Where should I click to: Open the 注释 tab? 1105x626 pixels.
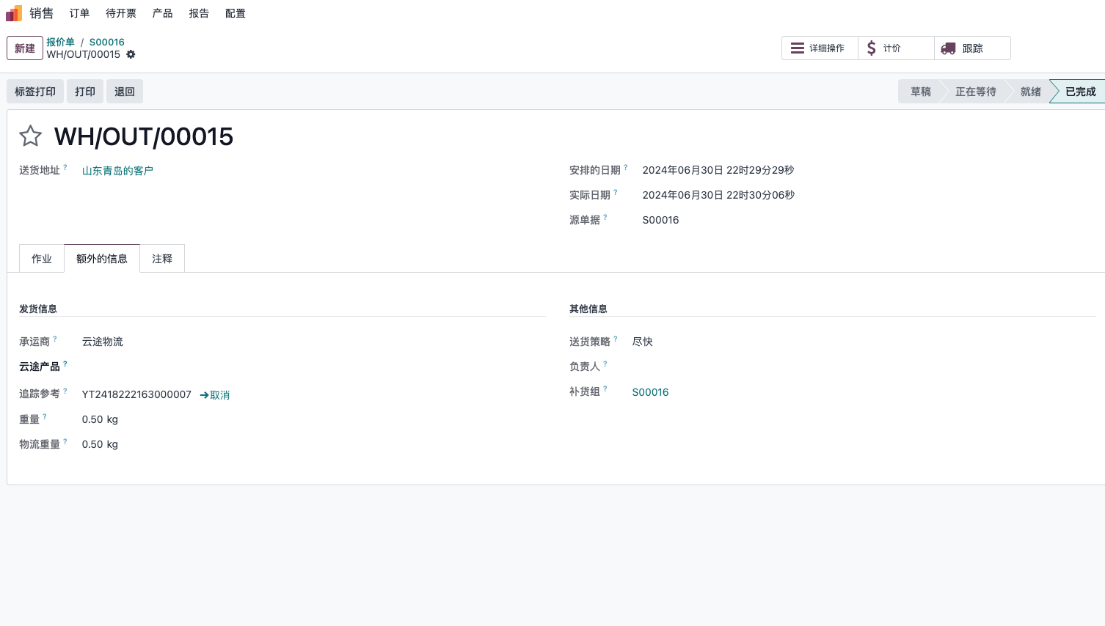tap(162, 259)
